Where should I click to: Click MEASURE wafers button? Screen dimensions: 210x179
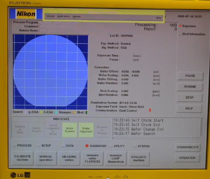tap(69, 158)
